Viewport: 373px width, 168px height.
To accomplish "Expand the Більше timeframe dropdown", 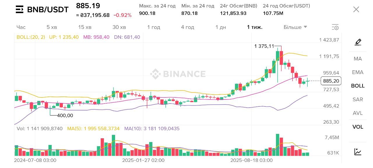I will click(x=295, y=27).
